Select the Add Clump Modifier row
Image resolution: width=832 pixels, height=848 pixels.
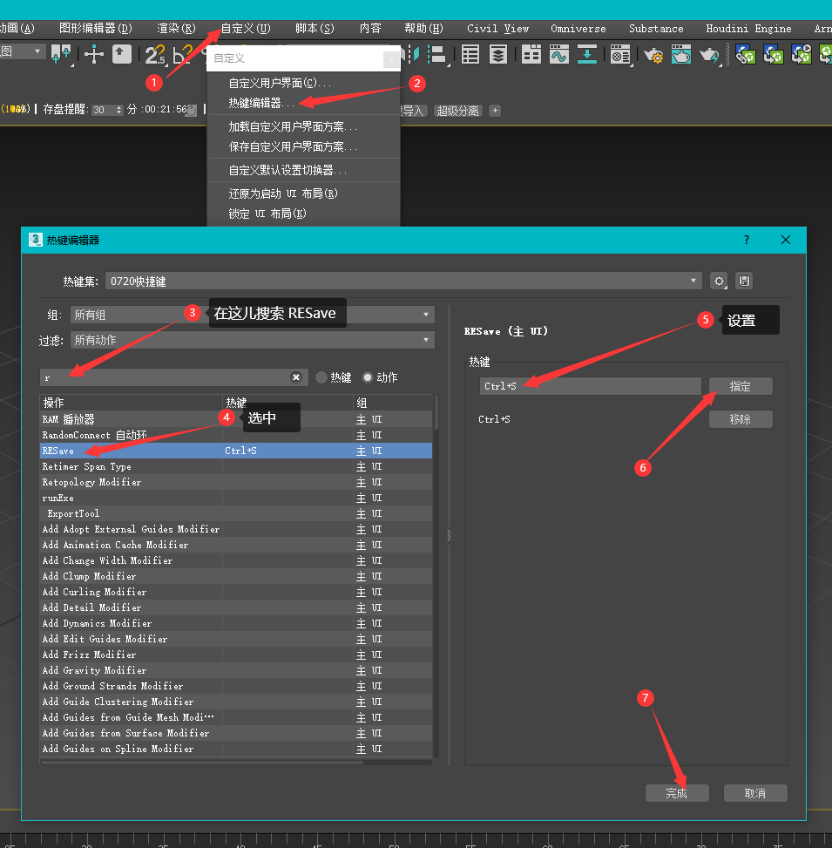(236, 576)
